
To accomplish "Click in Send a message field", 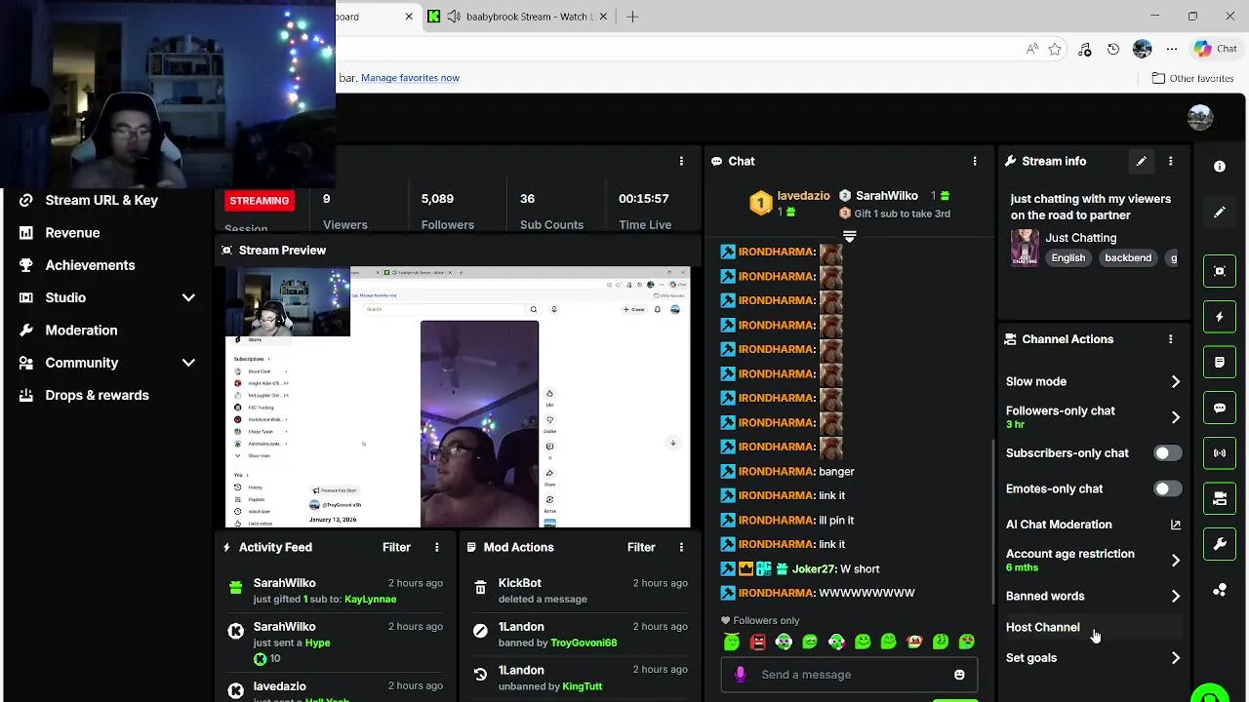I will coord(847,675).
